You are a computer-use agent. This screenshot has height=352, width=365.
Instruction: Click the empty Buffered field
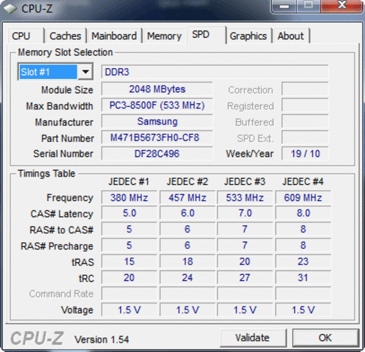[x=305, y=121]
